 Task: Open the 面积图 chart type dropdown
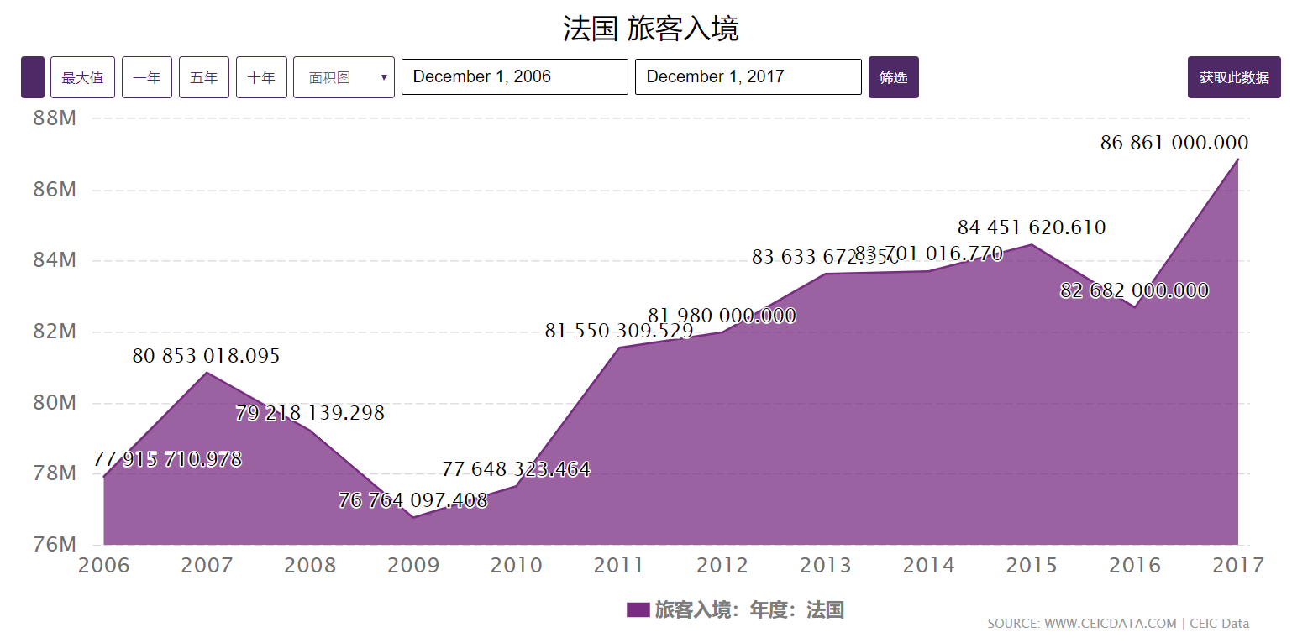344,77
